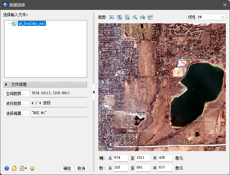Viewport: 230px width, 175px height.
Task: Click the row start field showing 315
Action: (x=121, y=168)
